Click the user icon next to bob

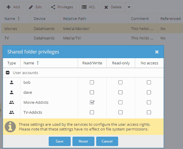coord(11,83)
